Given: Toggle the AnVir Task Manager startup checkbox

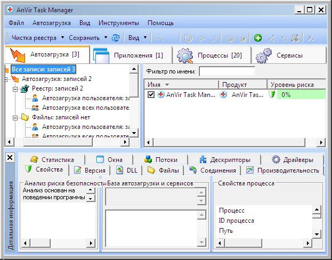Looking at the screenshot, I should click(151, 94).
